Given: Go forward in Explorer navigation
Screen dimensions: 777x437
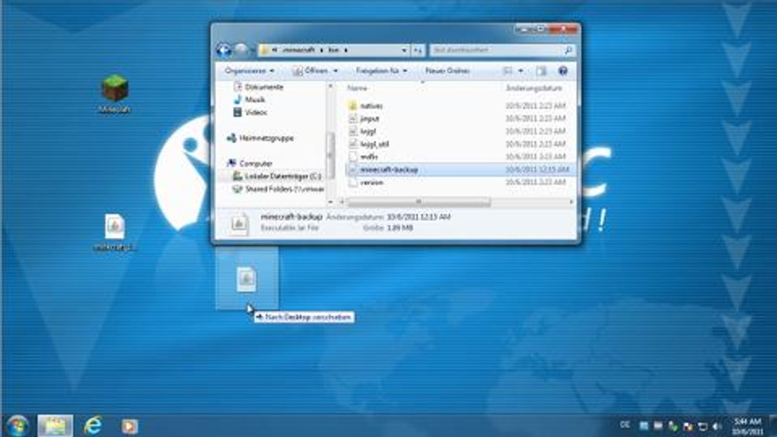Looking at the screenshot, I should [241, 50].
